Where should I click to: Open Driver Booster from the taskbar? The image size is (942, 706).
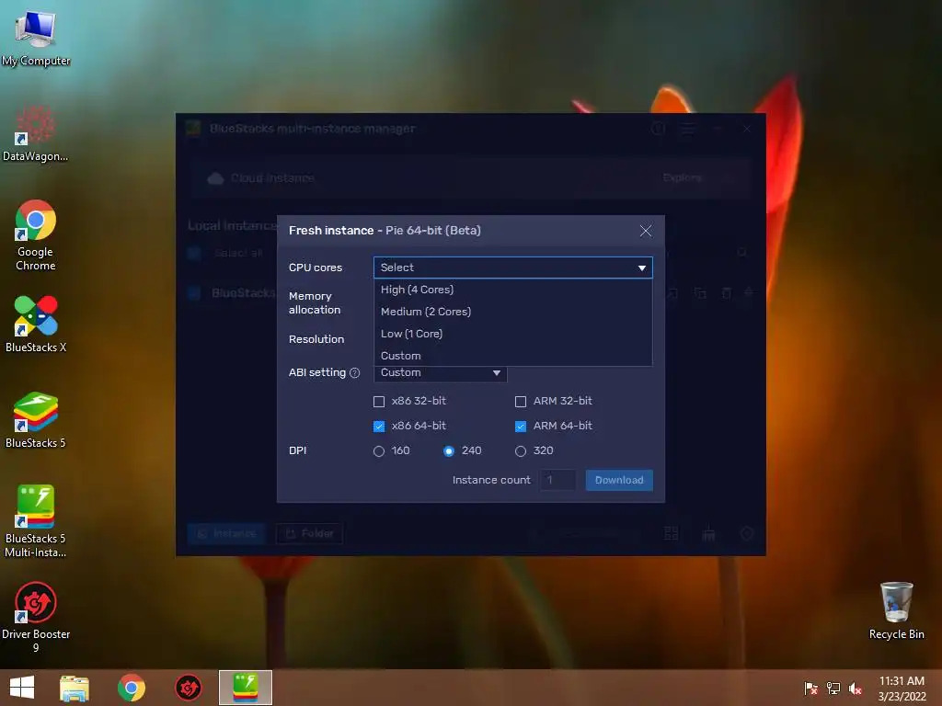tap(188, 688)
